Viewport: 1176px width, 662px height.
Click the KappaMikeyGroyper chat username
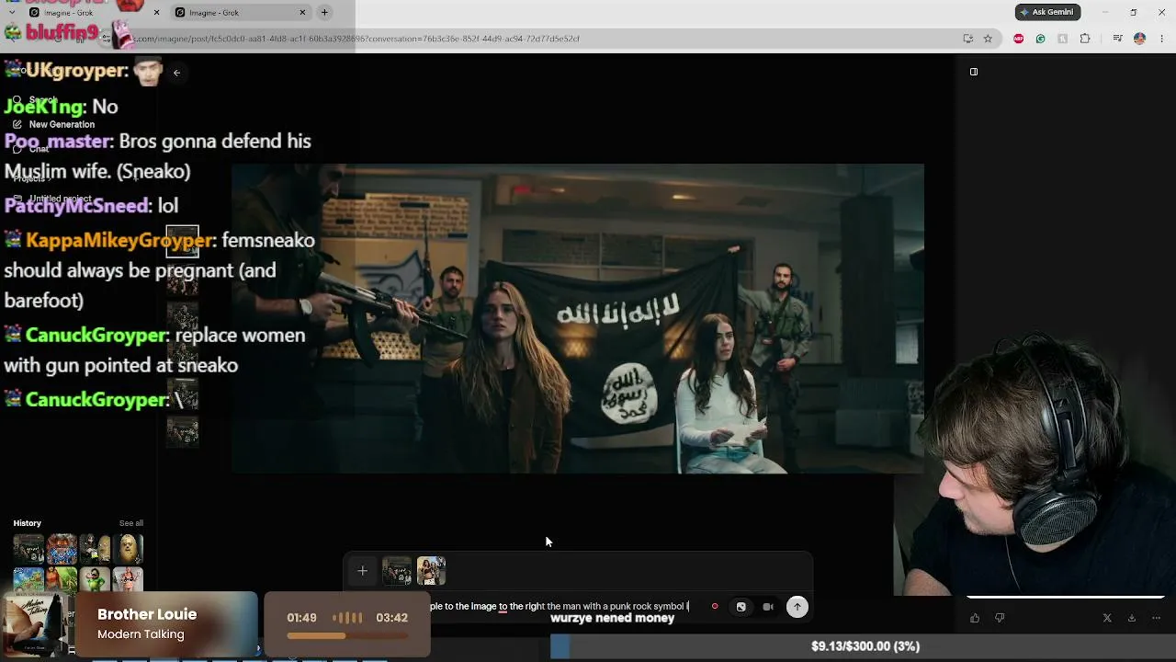coord(119,240)
